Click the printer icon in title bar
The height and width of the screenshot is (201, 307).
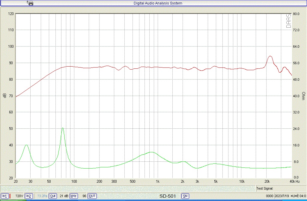(x=31, y=3)
